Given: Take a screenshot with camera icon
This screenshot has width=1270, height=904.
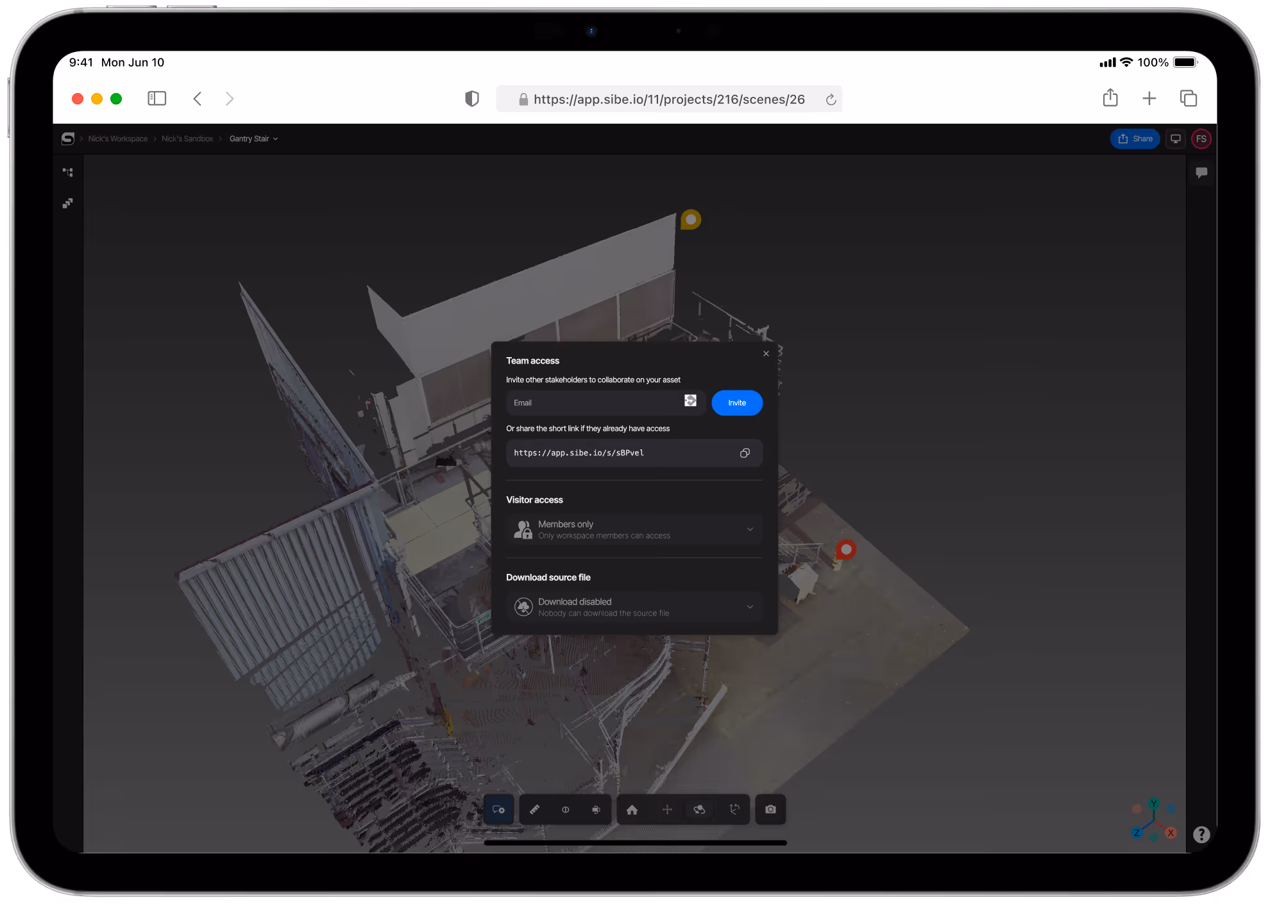Looking at the screenshot, I should pyautogui.click(x=770, y=810).
